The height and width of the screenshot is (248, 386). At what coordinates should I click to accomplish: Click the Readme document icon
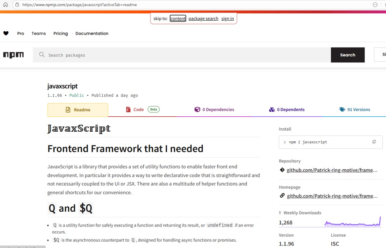tap(68, 110)
